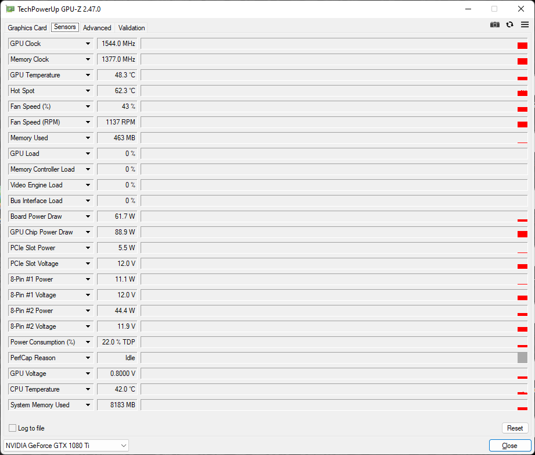Click the 88.9 W chip power value

[117, 232]
